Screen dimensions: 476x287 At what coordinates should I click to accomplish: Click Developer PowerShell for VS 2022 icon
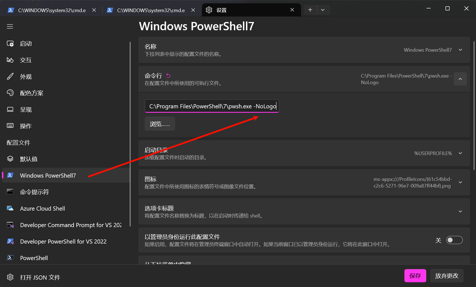click(10, 241)
